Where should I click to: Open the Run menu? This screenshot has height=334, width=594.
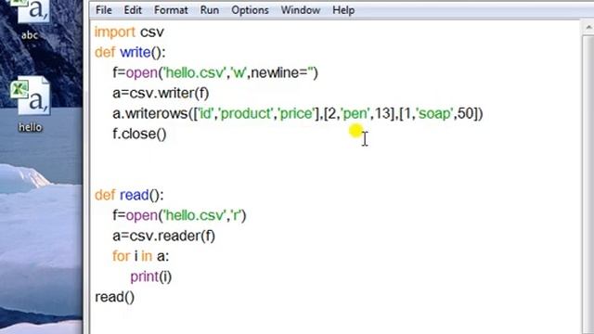pos(210,10)
